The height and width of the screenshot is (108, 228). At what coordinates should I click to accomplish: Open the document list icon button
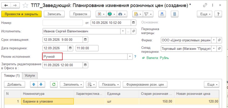[175, 14]
